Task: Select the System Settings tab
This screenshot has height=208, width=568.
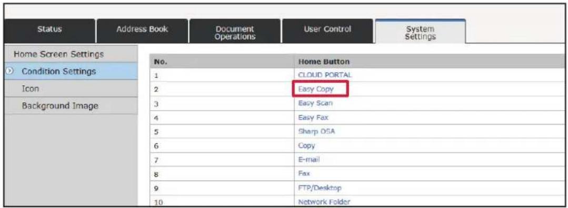Action: [x=420, y=33]
